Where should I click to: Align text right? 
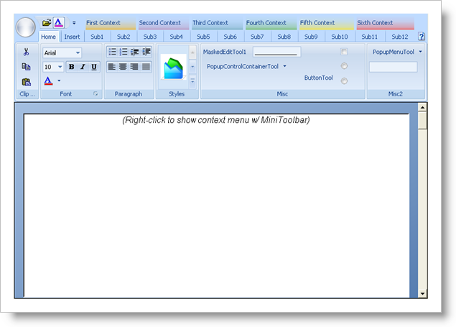tap(135, 67)
